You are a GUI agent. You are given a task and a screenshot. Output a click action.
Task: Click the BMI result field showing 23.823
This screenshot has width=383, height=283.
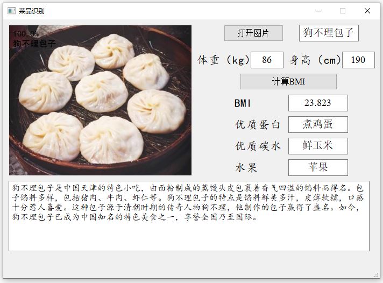318,103
